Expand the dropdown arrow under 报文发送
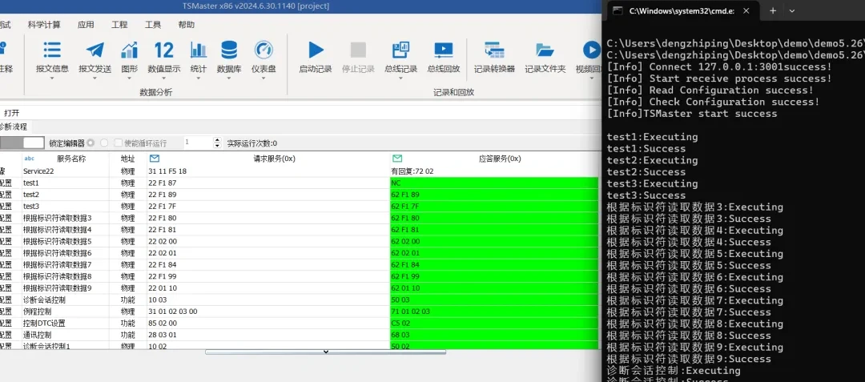Screen dimensions: 865x382 click(95, 78)
